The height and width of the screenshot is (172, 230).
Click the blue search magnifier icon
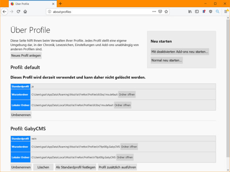[x=218, y=11]
